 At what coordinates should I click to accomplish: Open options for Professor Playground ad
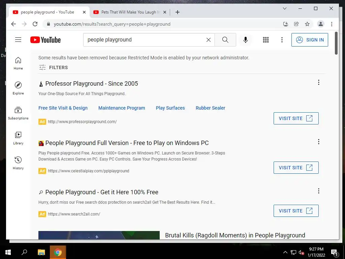tap(319, 82)
